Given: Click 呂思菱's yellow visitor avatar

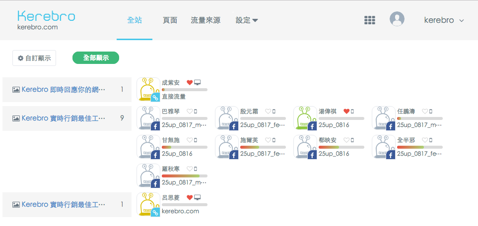Looking at the screenshot, I should tap(148, 204).
